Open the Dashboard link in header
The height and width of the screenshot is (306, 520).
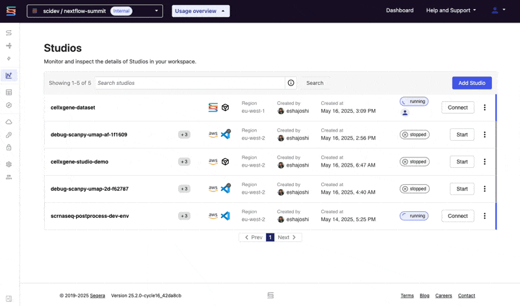pyautogui.click(x=399, y=10)
